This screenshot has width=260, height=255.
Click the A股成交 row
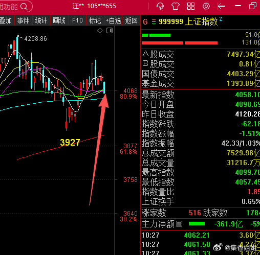(201, 55)
